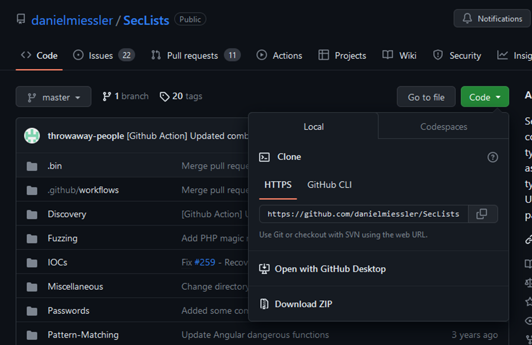Click the Projects table icon
This screenshot has height=345, width=532.
[324, 55]
